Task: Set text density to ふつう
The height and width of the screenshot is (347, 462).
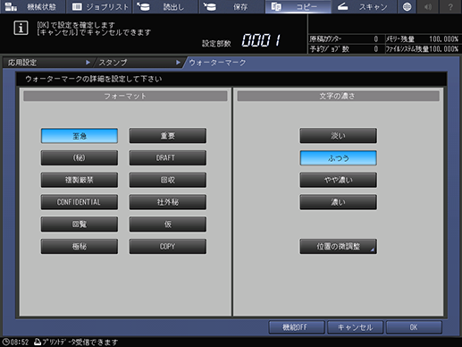Action: click(338, 158)
